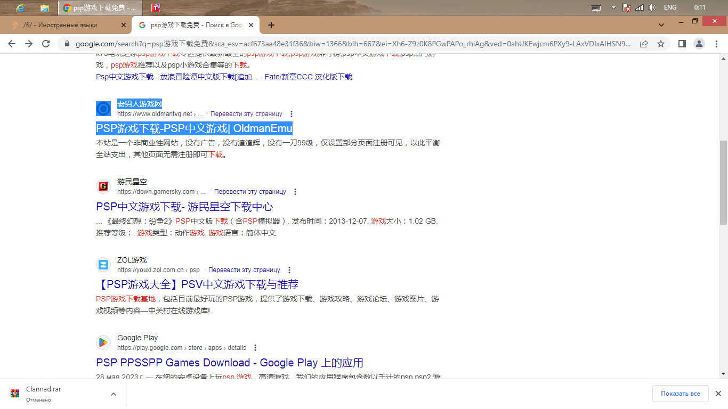Click the Google Play site name
728x409 pixels.
137,338
